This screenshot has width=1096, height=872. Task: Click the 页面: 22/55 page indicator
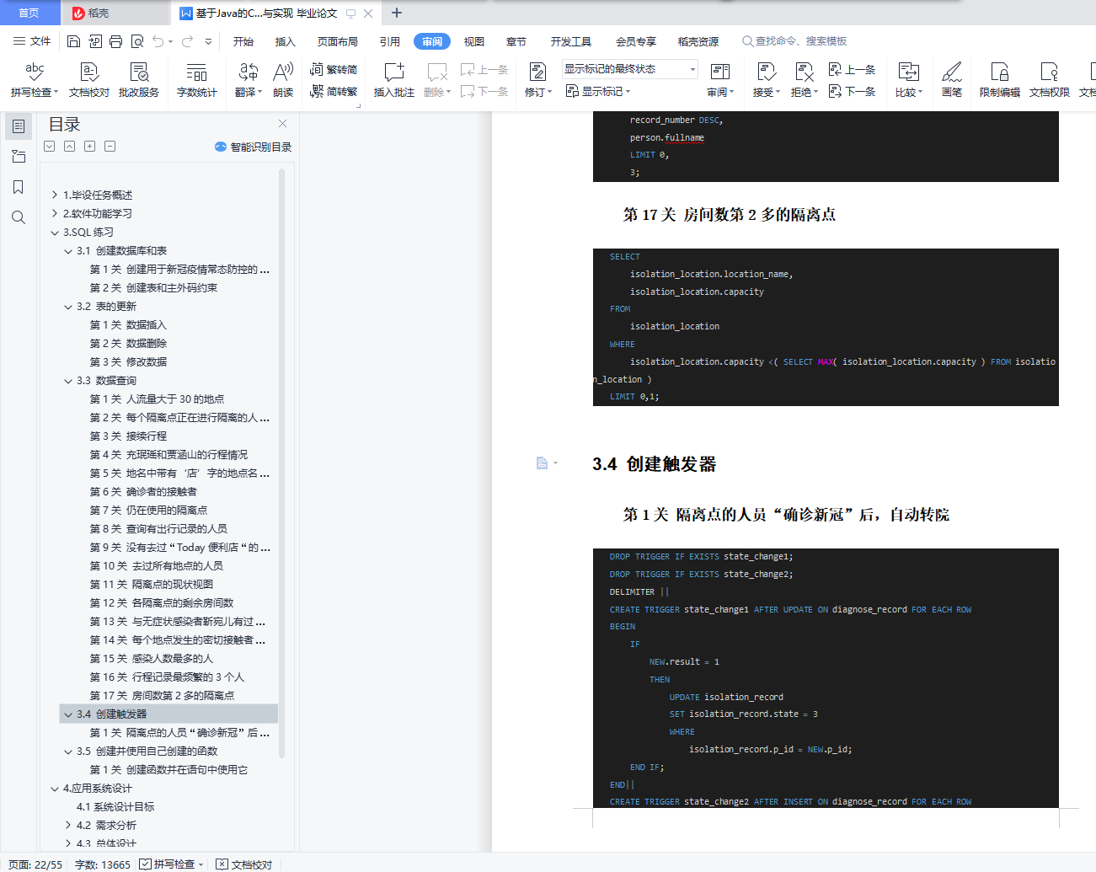click(x=35, y=864)
